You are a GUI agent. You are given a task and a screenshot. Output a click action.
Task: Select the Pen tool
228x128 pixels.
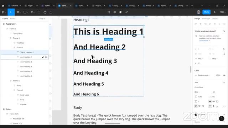pyautogui.click(x=32, y=12)
